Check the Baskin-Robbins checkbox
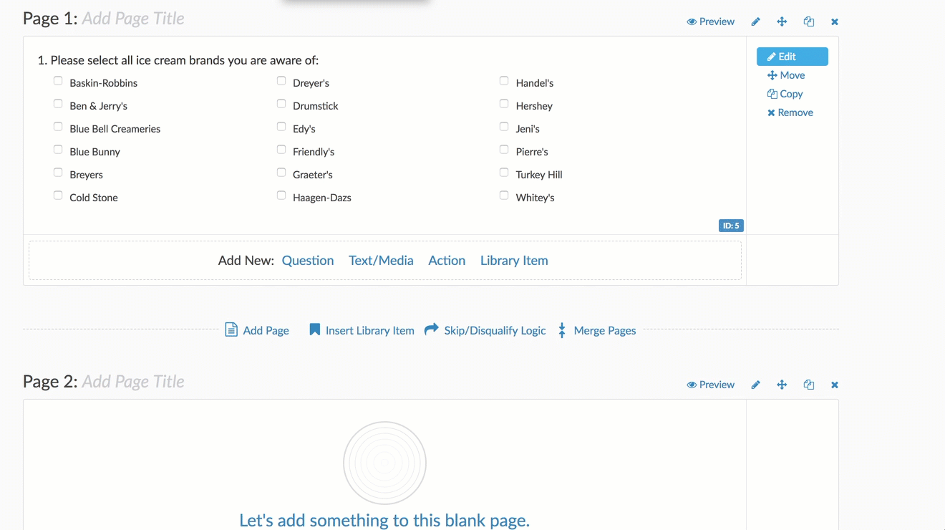945x530 pixels. click(58, 81)
